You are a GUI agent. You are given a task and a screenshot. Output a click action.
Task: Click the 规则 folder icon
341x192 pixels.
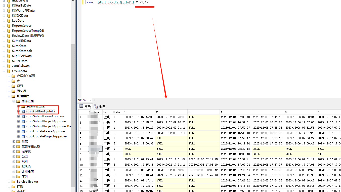coord(18,162)
